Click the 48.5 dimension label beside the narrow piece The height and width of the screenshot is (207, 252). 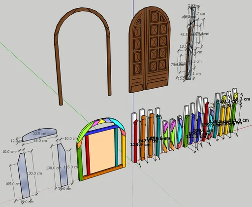click(x=184, y=34)
